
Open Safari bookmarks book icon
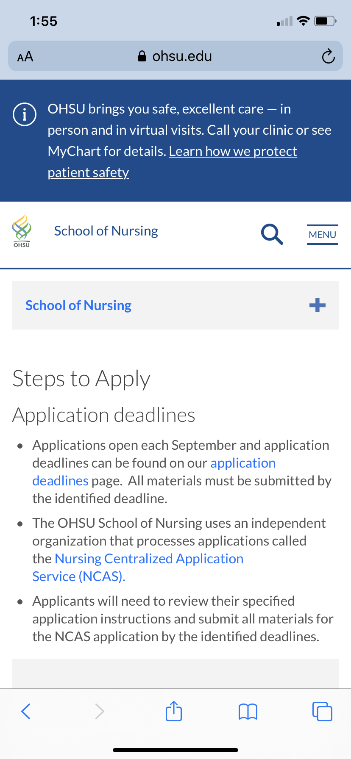click(248, 712)
